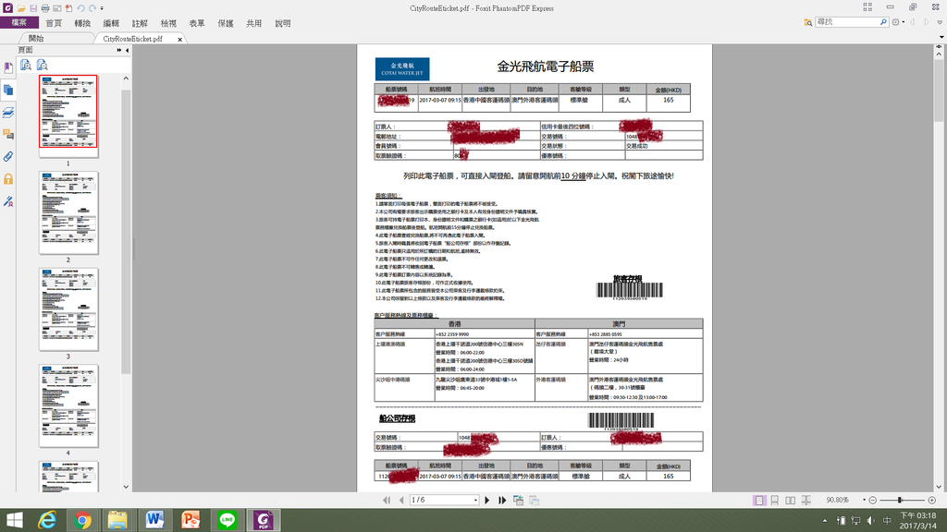Screen dimensions: 947x532
Task: Click the advanced search folder icon
Action: coord(807,22)
